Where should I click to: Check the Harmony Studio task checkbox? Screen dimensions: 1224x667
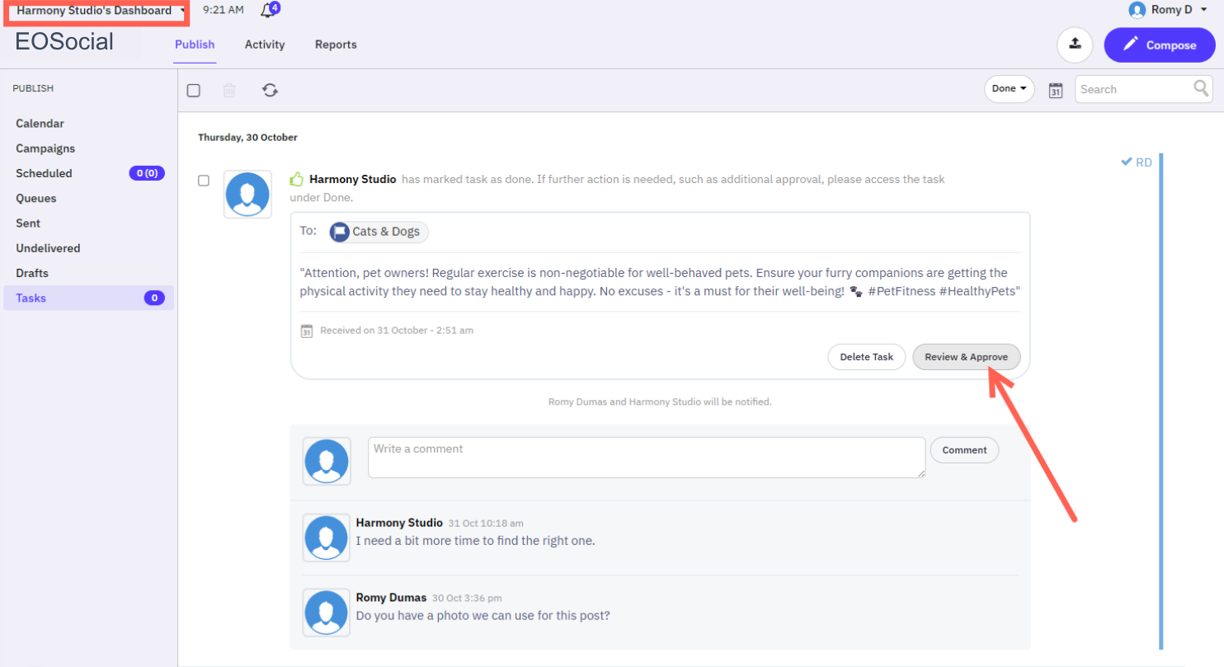pyautogui.click(x=204, y=181)
